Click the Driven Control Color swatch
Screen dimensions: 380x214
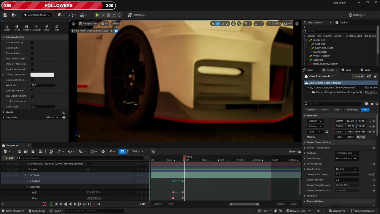pos(42,75)
